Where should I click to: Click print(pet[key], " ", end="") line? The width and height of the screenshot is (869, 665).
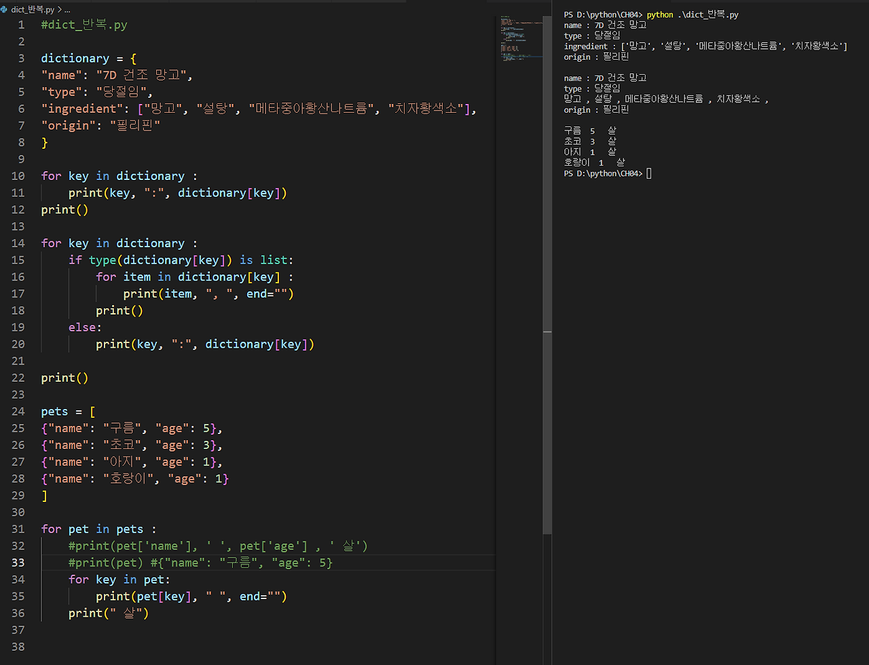[x=191, y=596]
